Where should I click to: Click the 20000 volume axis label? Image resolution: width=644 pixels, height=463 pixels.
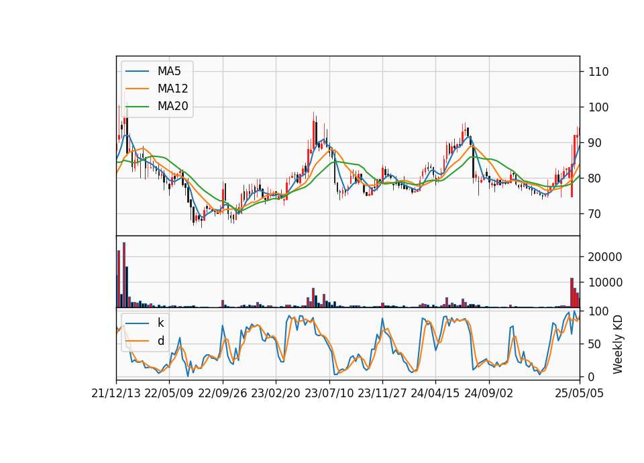tap(605, 257)
